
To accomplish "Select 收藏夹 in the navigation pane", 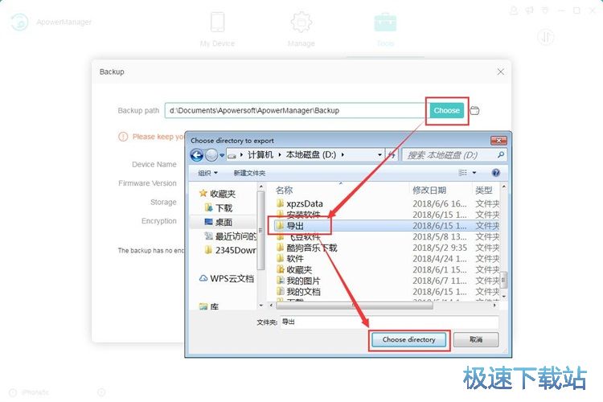I will coord(218,194).
